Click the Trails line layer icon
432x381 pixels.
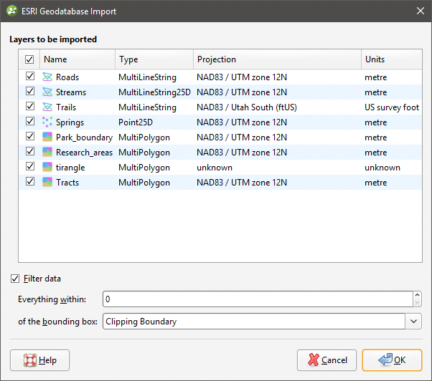pyautogui.click(x=48, y=107)
